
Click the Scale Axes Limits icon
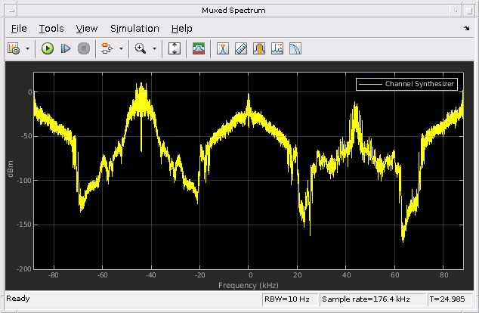[x=174, y=48]
